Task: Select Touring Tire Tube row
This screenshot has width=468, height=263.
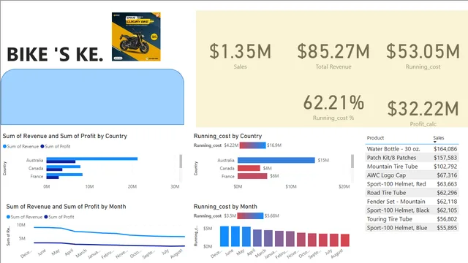Action: pyautogui.click(x=412, y=219)
